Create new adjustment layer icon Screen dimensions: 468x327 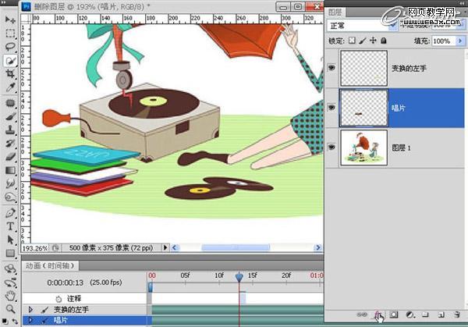tap(410, 315)
